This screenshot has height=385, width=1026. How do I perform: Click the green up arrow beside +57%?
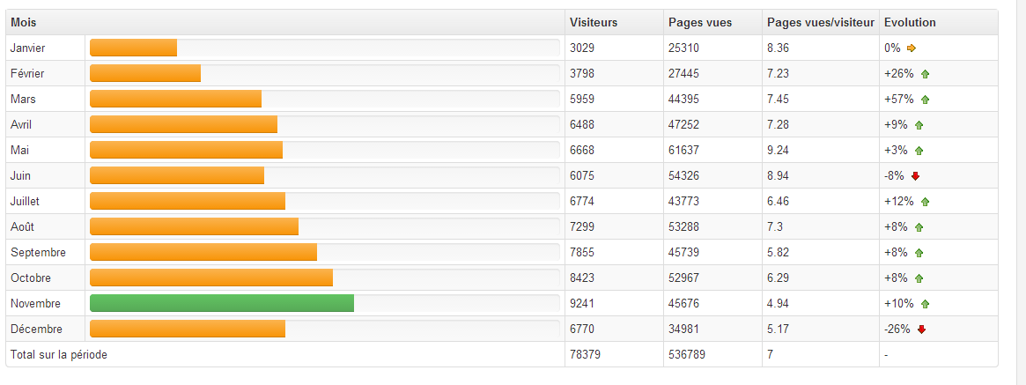[925, 100]
